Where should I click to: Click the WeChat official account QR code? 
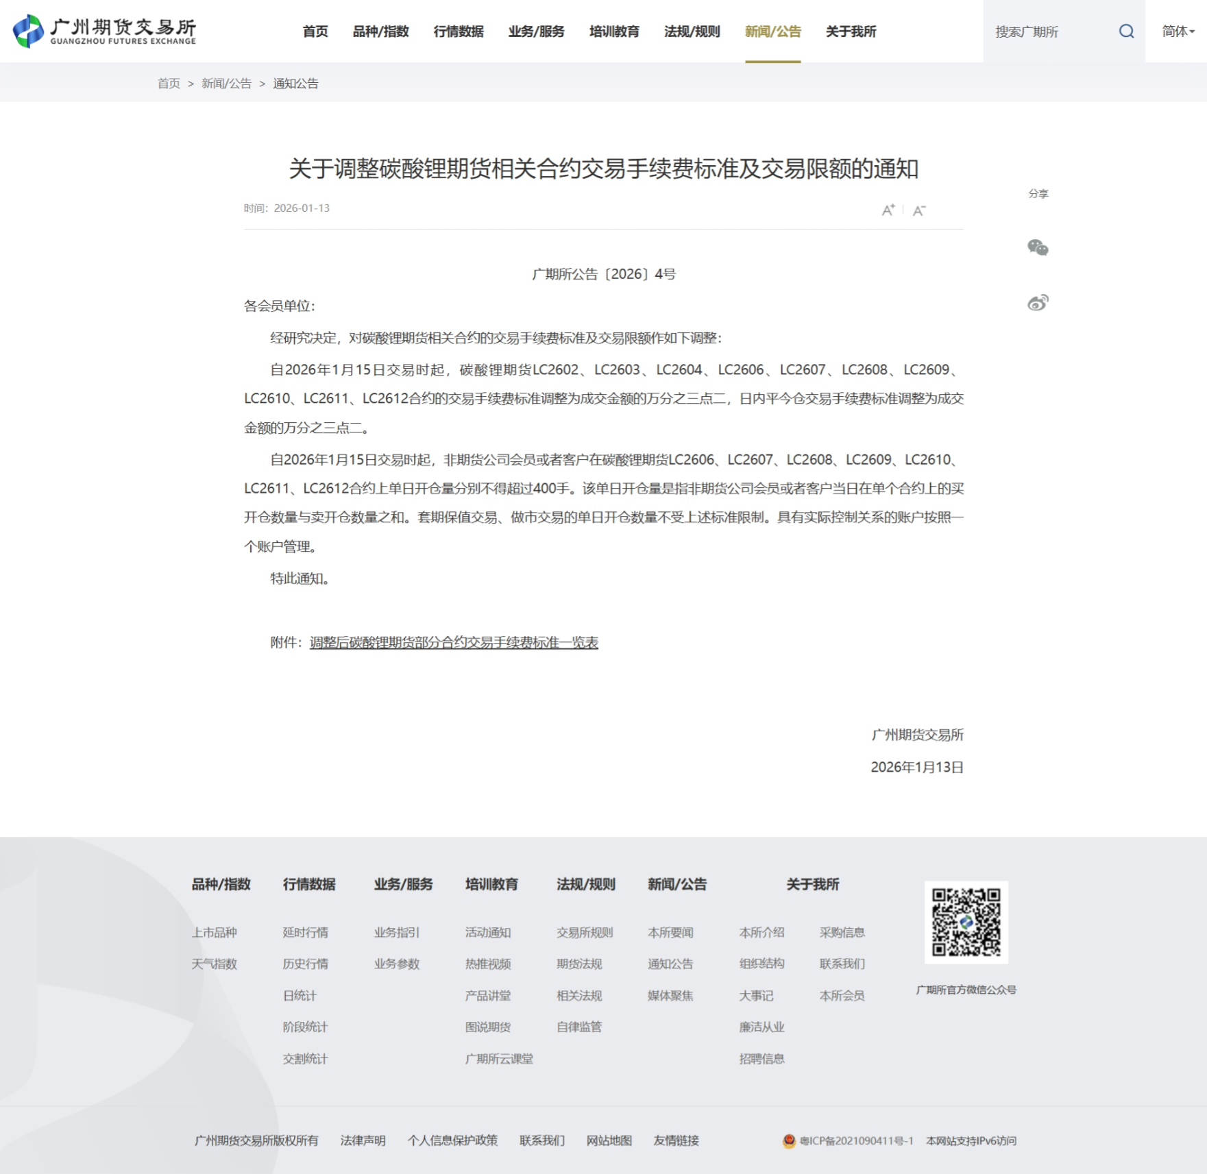[966, 922]
